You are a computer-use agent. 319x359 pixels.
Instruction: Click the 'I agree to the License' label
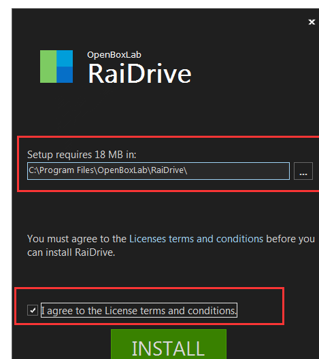pos(139,310)
